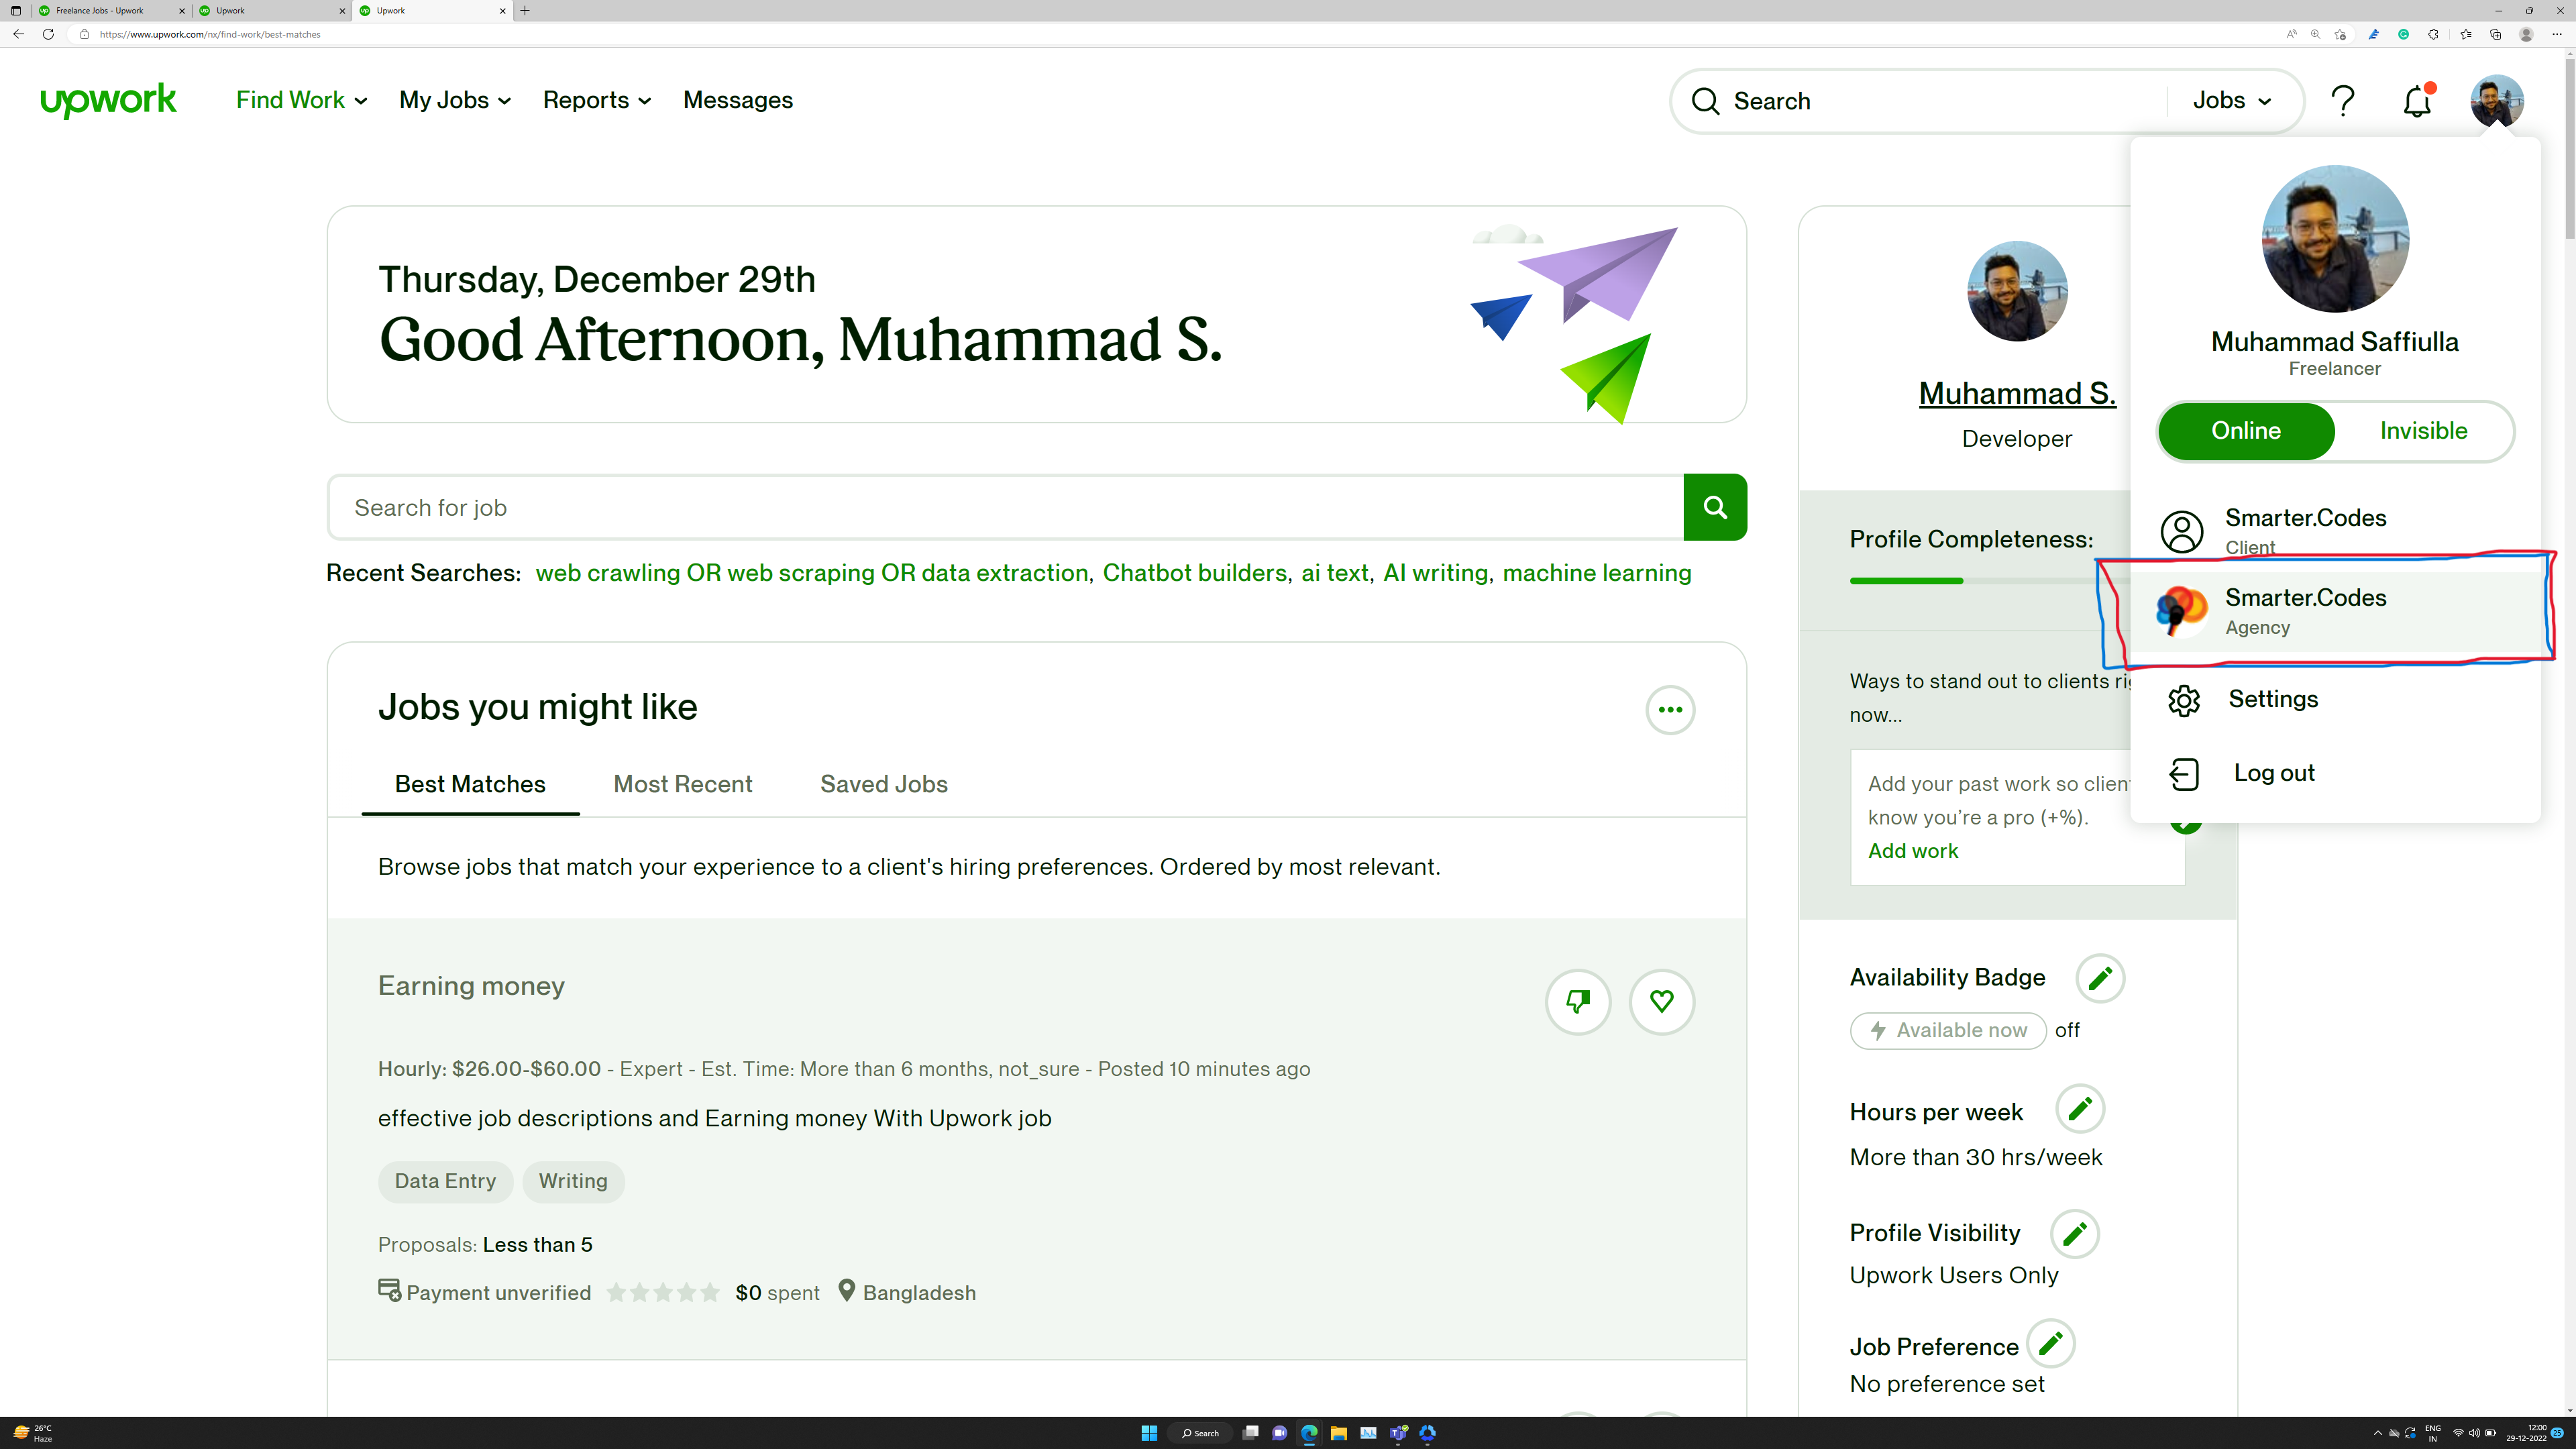Viewport: 2576px width, 1449px height.
Task: Open browser Collections icon
Action: pos(2496,34)
